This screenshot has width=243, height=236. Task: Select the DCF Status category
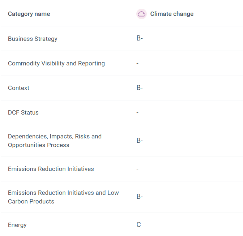[23, 112]
